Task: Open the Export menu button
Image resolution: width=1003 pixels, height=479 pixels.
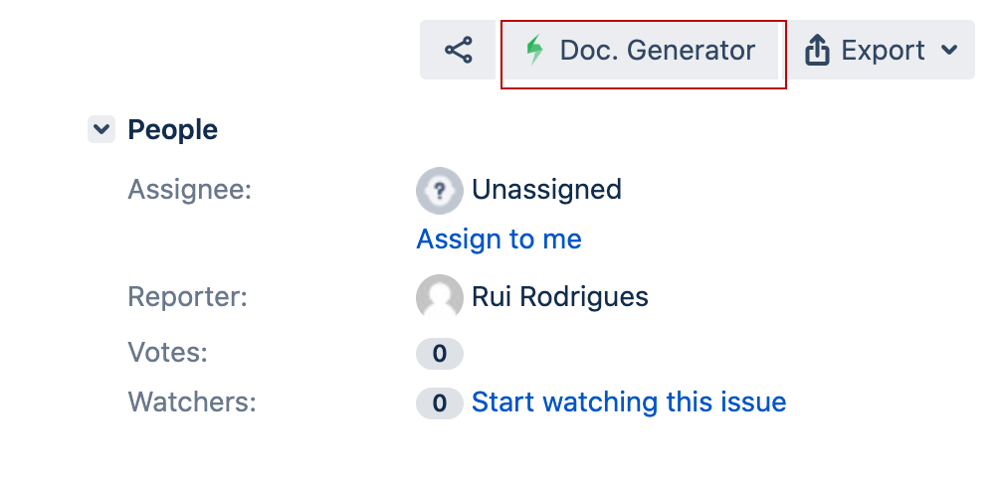Action: pyautogui.click(x=882, y=50)
